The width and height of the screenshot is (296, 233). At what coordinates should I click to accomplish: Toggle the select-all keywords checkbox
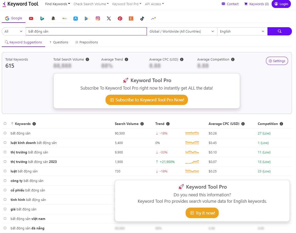click(5, 124)
